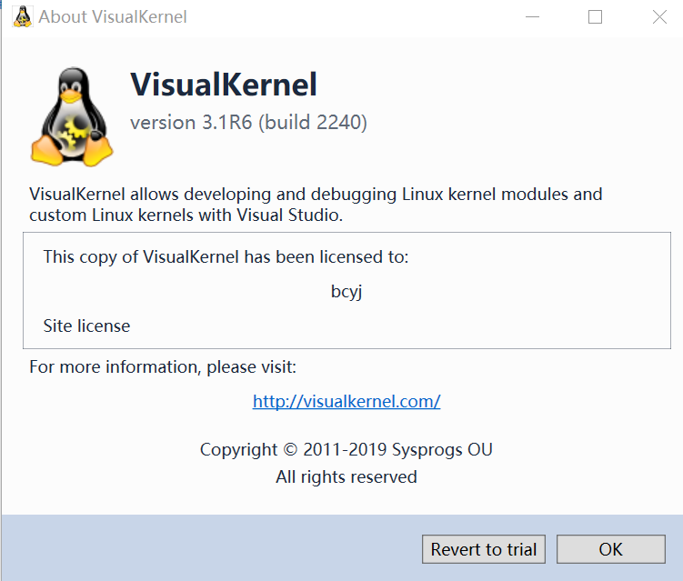Viewport: 683px width, 581px height.
Task: Click the 'has been licensed to' line
Action: (x=226, y=257)
